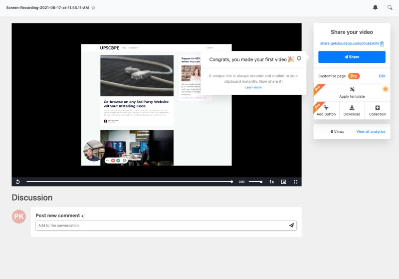The image size is (399, 279).
Task: Click the video progress bar
Action: pyautogui.click(x=129, y=182)
